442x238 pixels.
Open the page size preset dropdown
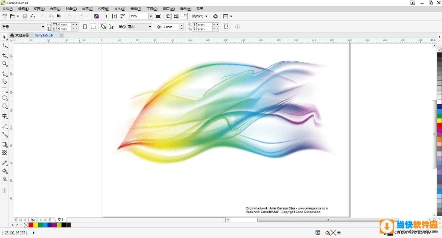pos(42,27)
